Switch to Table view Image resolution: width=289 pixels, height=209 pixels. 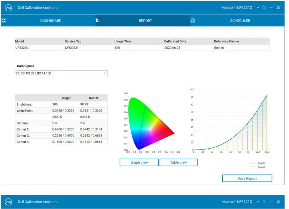(178, 162)
